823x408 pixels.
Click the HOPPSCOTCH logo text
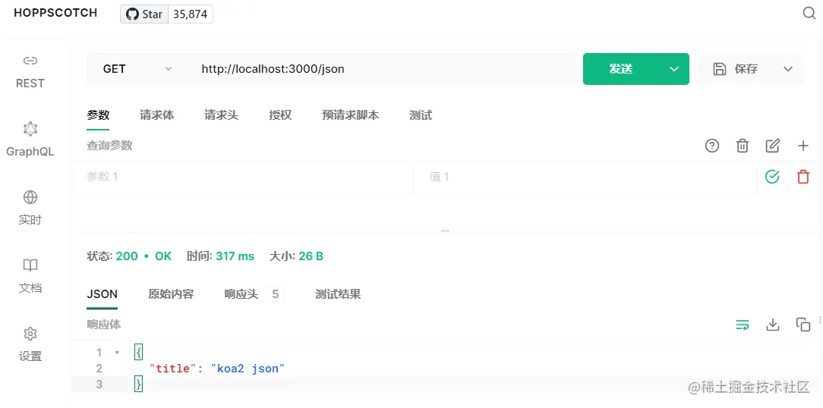point(55,14)
